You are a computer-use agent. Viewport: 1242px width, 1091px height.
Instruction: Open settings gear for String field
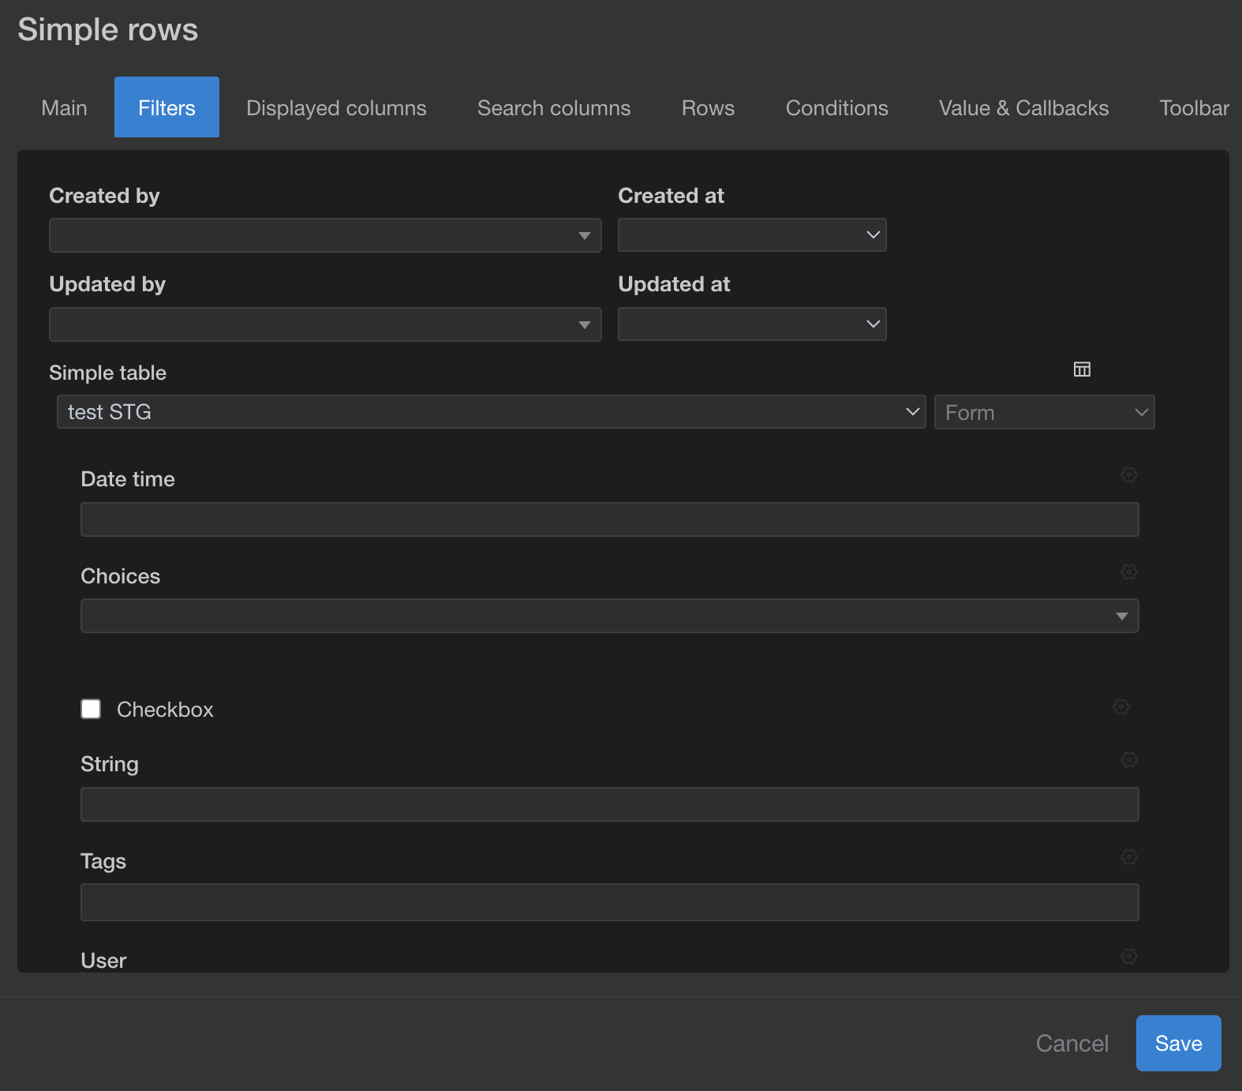(x=1129, y=759)
